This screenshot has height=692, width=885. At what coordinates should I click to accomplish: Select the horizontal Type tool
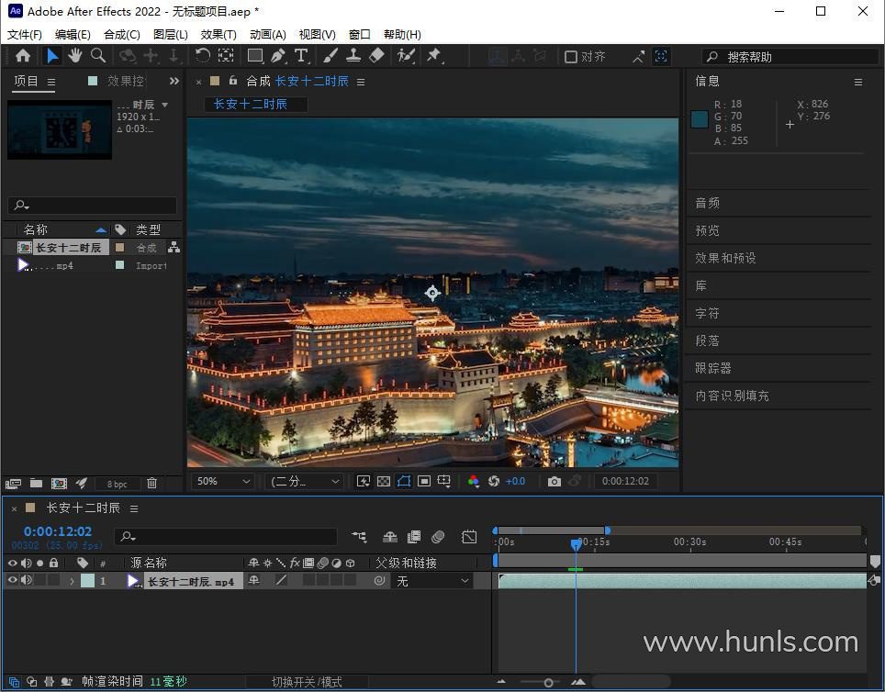[300, 56]
